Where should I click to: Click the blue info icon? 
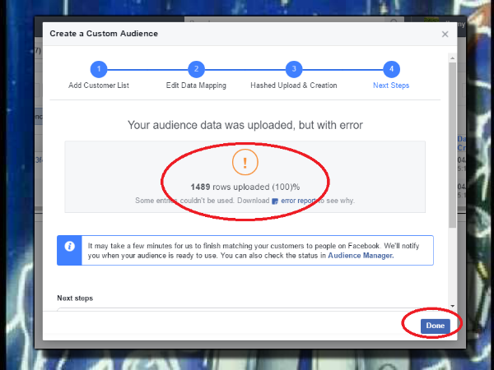(x=69, y=246)
